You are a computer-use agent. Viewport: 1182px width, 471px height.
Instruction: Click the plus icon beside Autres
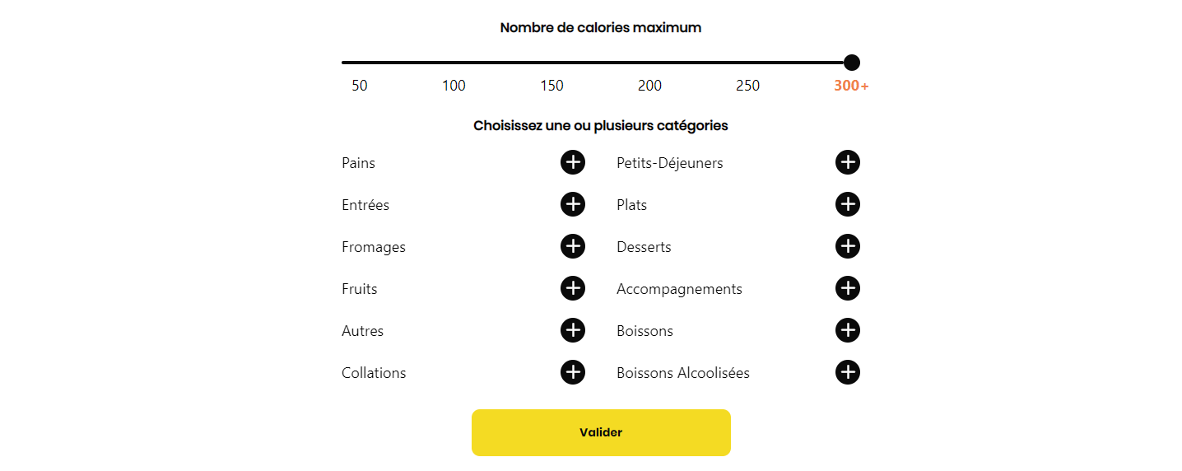(x=573, y=330)
